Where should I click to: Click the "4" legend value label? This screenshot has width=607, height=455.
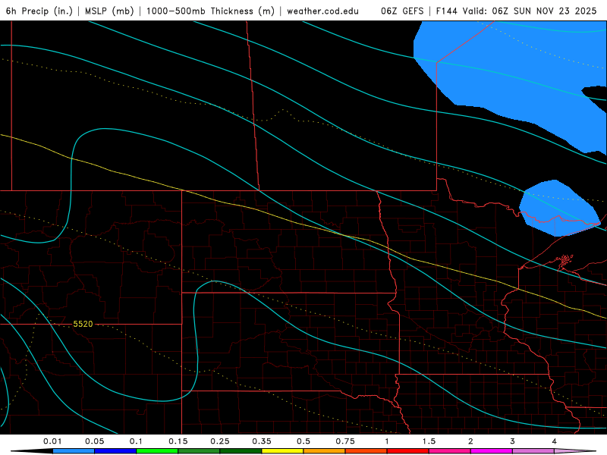(x=555, y=441)
